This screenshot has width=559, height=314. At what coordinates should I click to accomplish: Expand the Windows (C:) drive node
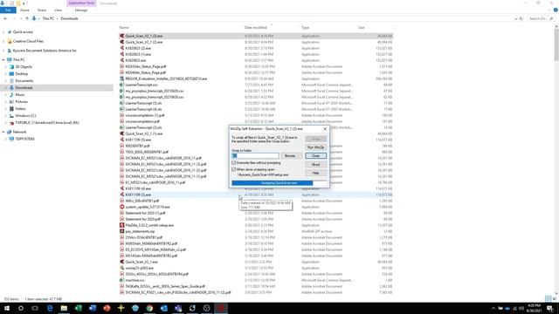click(6, 116)
